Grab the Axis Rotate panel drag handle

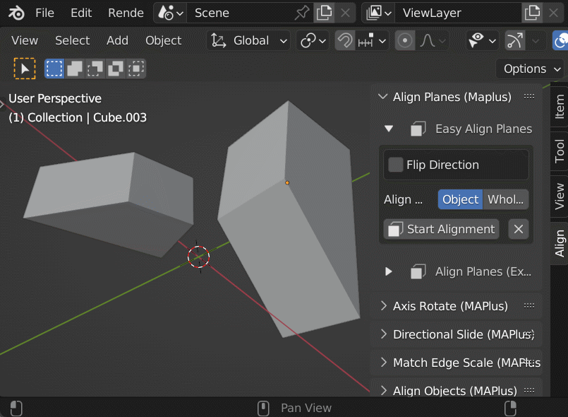pos(529,305)
